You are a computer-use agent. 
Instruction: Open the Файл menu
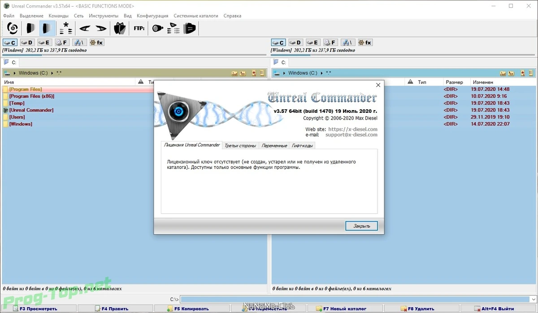click(9, 16)
